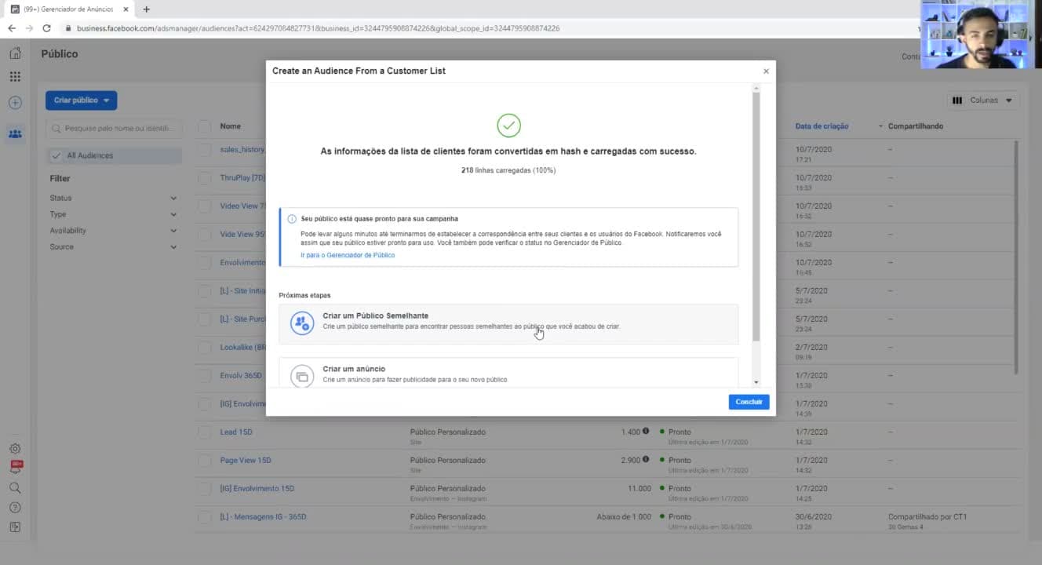Open the Audiences people icon in sidebar

15,133
